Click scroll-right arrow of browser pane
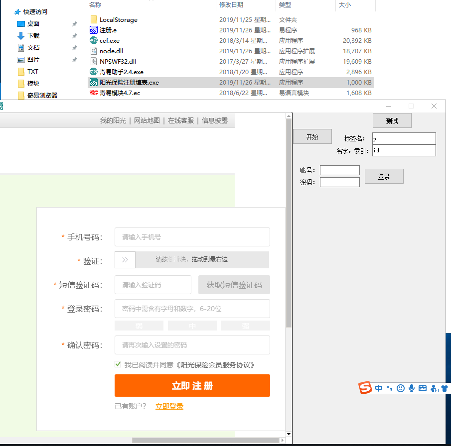The width and height of the screenshot is (451, 446). tap(283, 440)
